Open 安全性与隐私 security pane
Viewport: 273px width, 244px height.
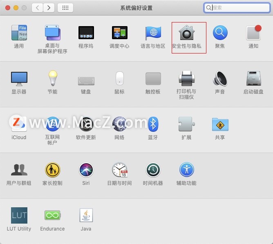[186, 33]
